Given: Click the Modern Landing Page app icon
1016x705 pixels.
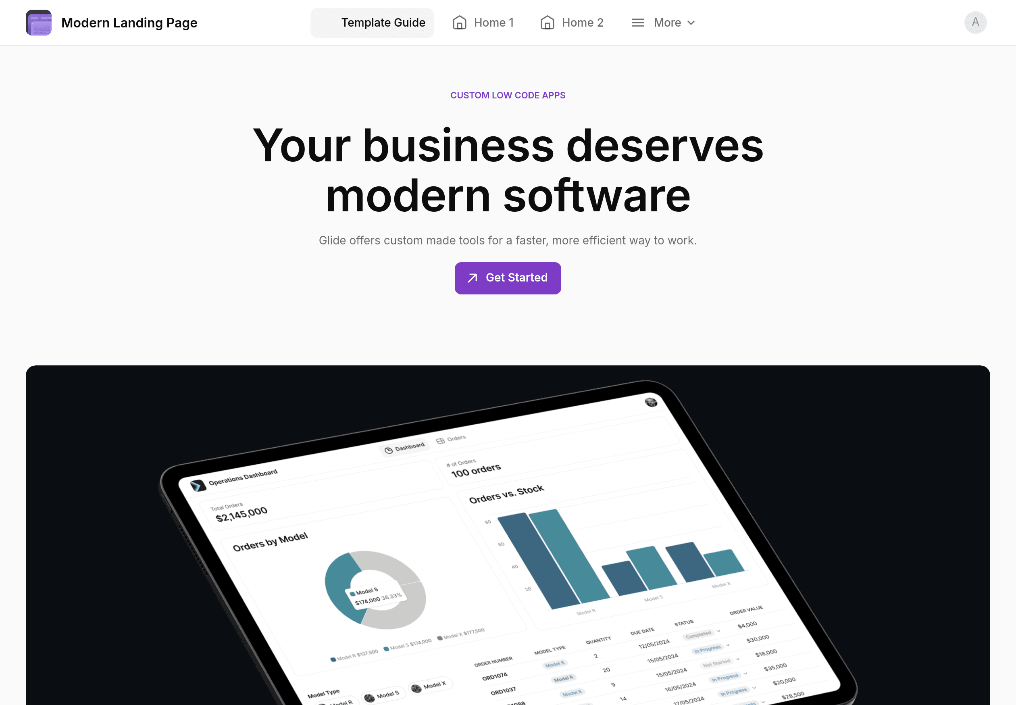Looking at the screenshot, I should point(39,23).
